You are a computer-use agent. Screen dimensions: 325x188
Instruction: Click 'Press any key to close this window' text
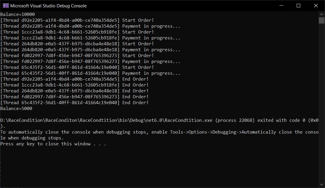pyautogui.click(x=53, y=144)
